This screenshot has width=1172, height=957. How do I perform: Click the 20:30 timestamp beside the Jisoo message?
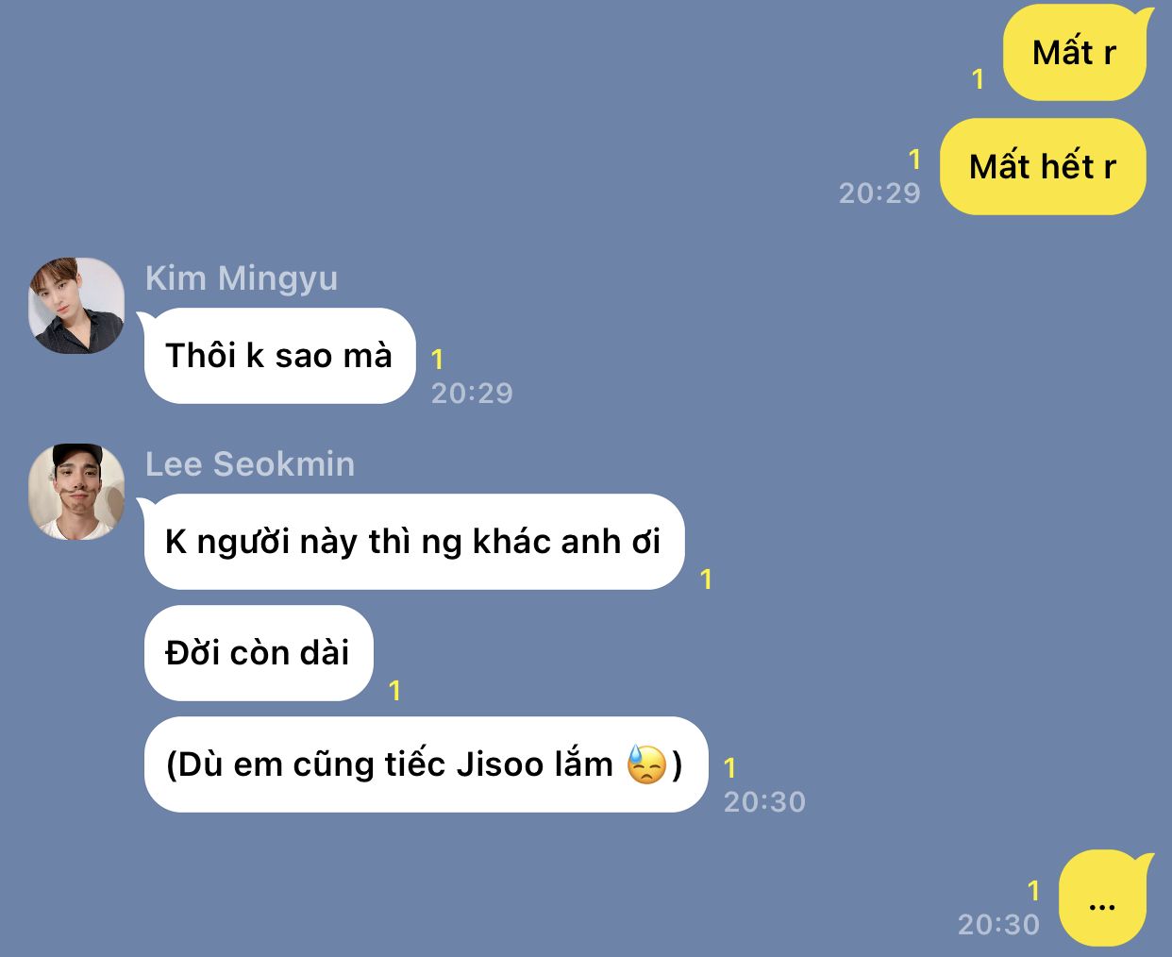(764, 802)
